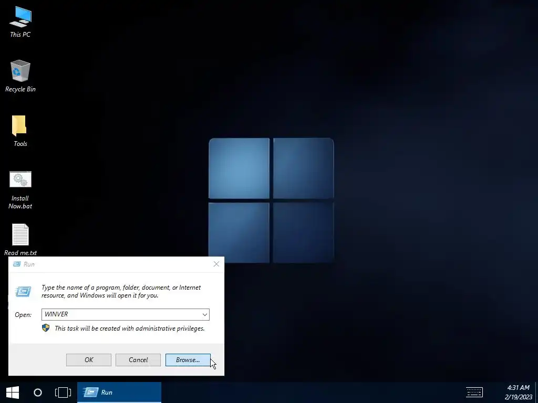Select the Read me.txt file icon

coord(20,239)
